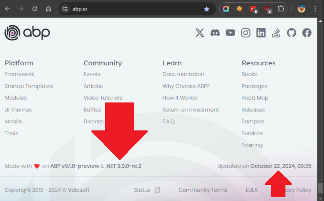Click the Copyright 2013 - 2024 Volosoft text
Viewport: 324px width, 201px height.
point(47,190)
